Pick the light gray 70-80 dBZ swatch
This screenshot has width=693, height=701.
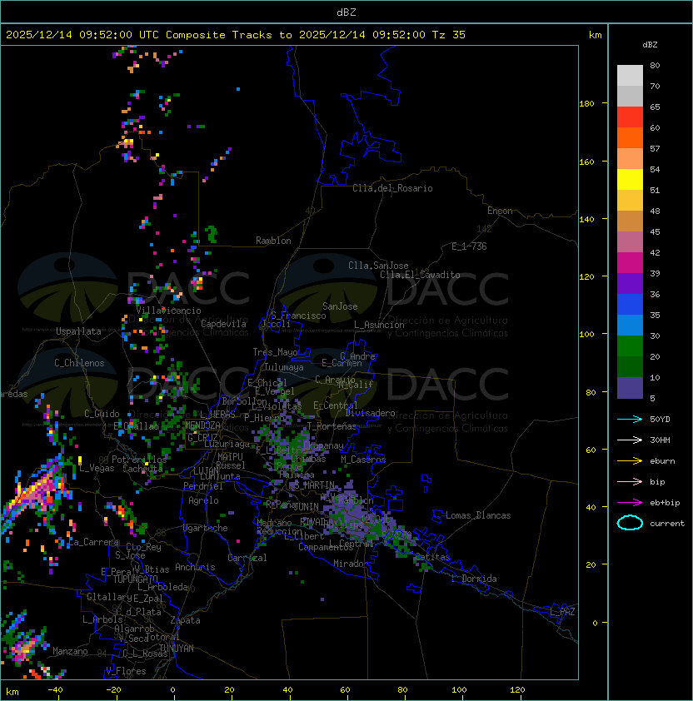pyautogui.click(x=630, y=76)
